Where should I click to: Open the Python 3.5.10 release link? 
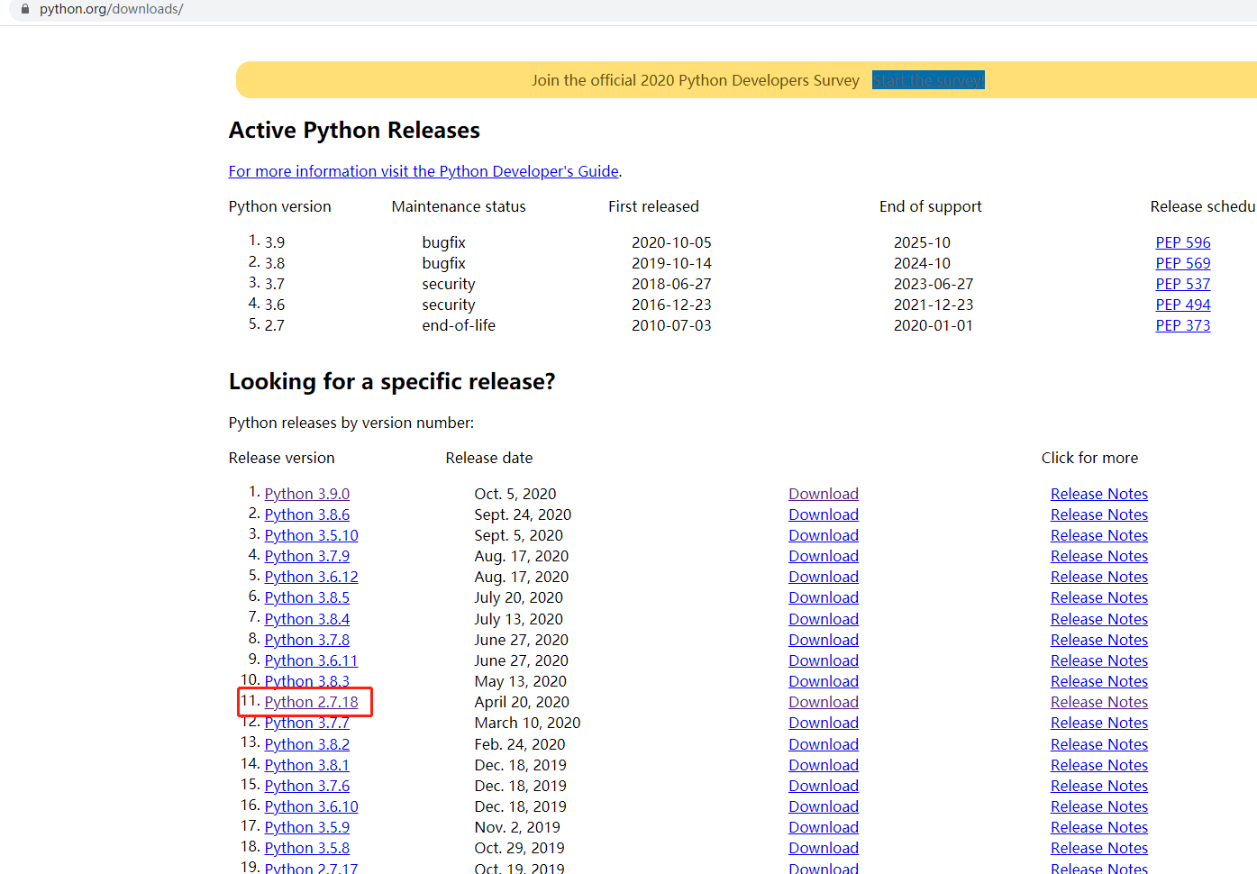tap(312, 535)
